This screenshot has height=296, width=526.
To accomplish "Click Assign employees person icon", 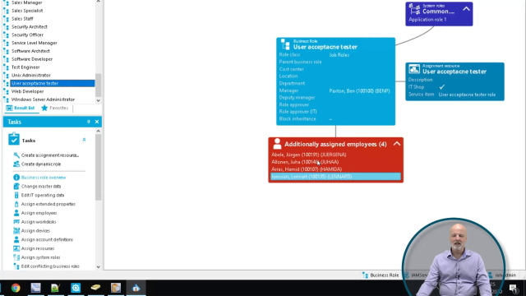I will point(16,213).
